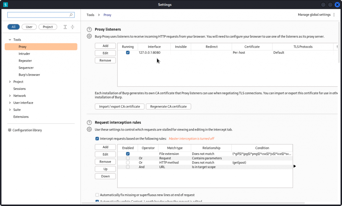Image resolution: width=342 pixels, height=206 pixels.
Task: Switch to the User settings filter
Action: point(29,27)
